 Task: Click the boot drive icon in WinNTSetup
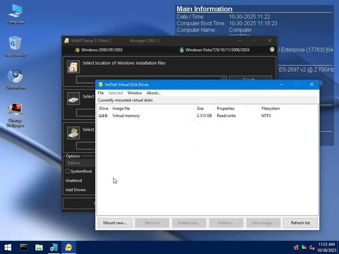coord(73,99)
